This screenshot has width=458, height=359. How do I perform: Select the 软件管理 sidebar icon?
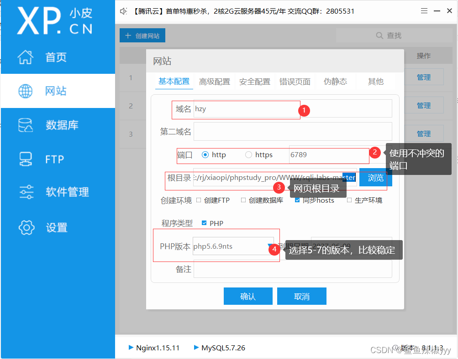[x=25, y=192]
